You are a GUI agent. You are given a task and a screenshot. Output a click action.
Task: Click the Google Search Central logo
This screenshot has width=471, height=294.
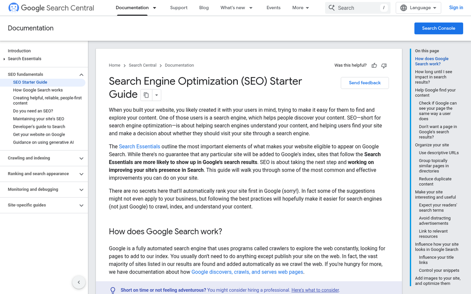(x=51, y=7)
